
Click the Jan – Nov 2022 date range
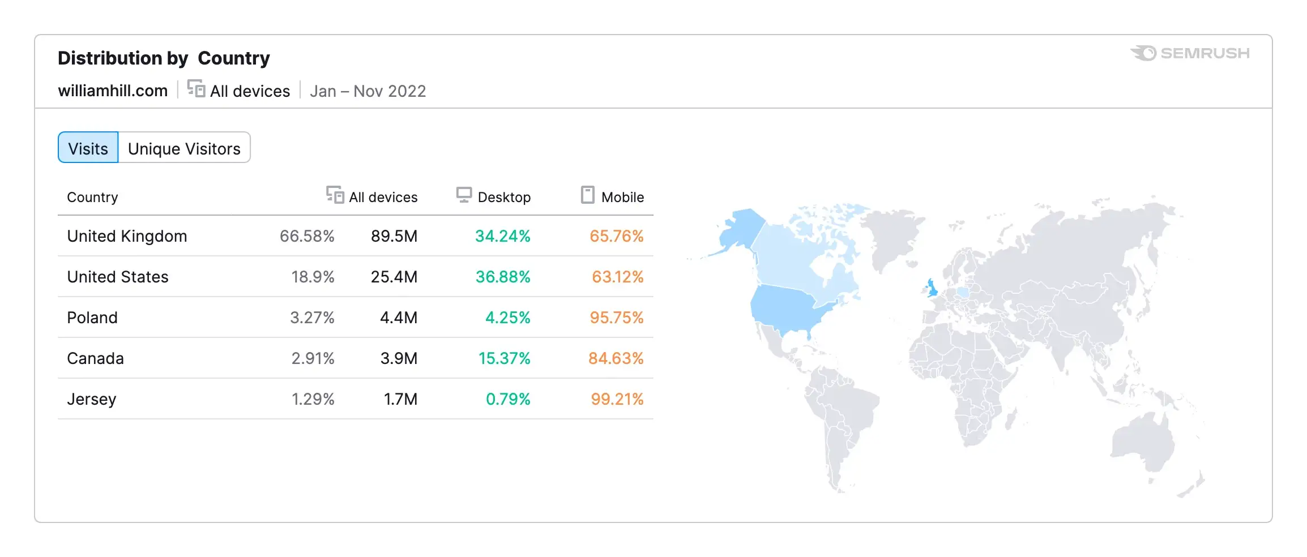[368, 91]
